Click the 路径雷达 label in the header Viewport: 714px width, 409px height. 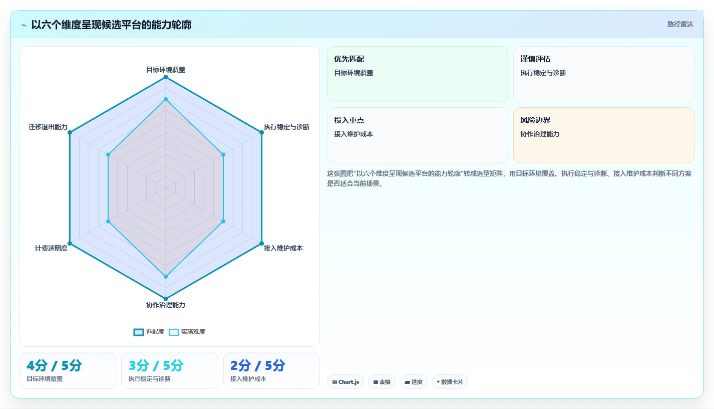(680, 24)
